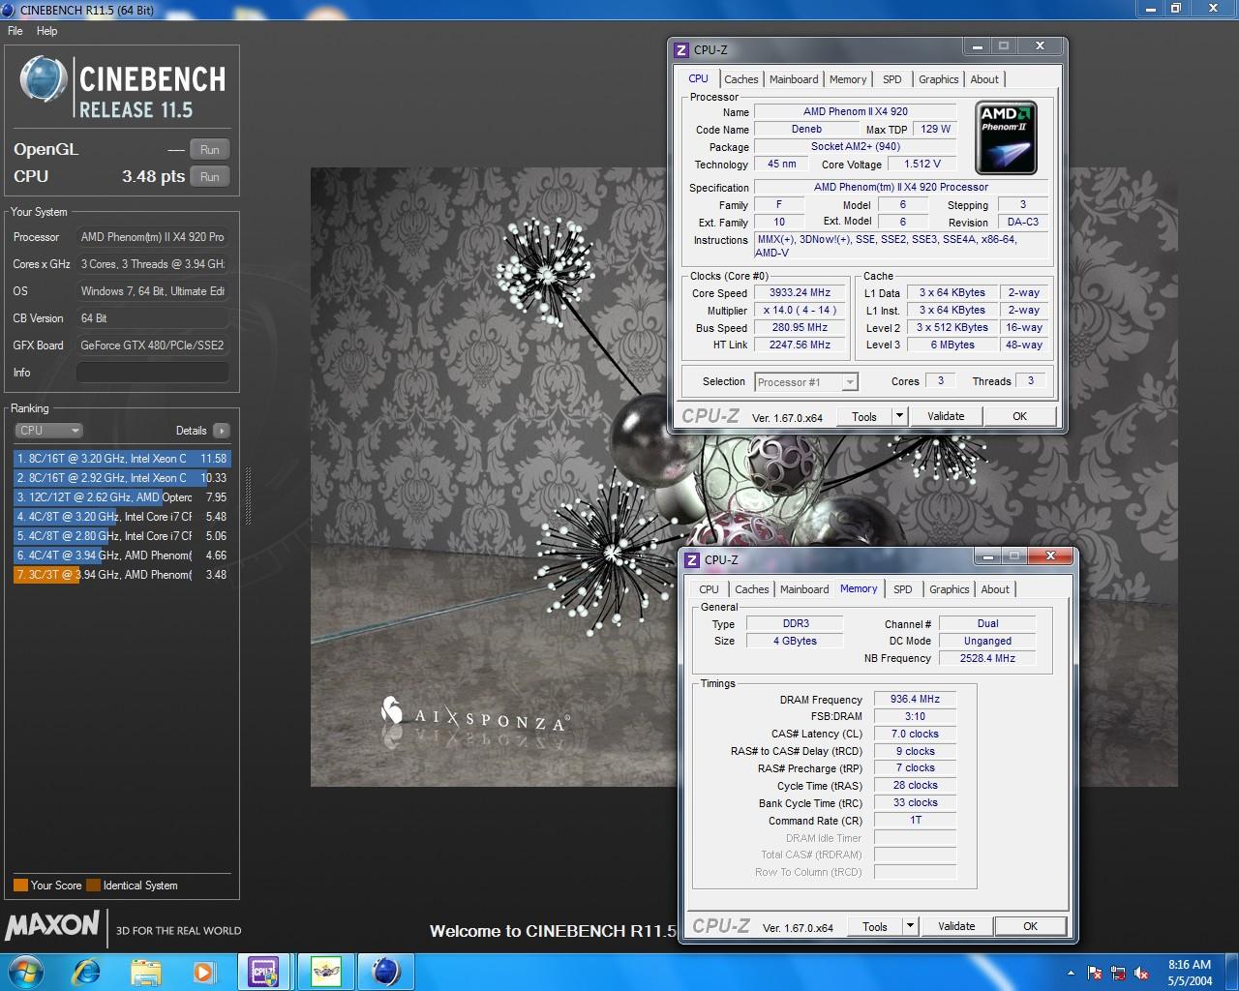Click Validate in top CPU-Z window
This screenshot has width=1239, height=991.
pos(946,417)
